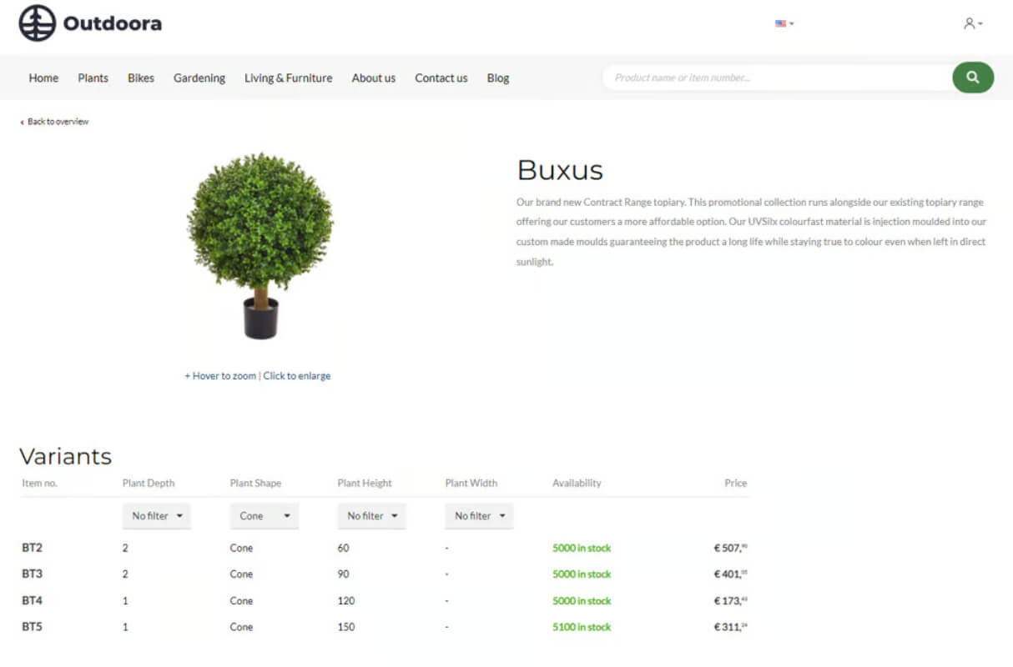Click the Price column header
Screen dimensions: 1013x667
tap(736, 483)
